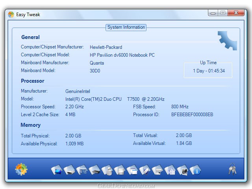Click the Available Physical label
The image size is (252, 189).
[x=39, y=144]
